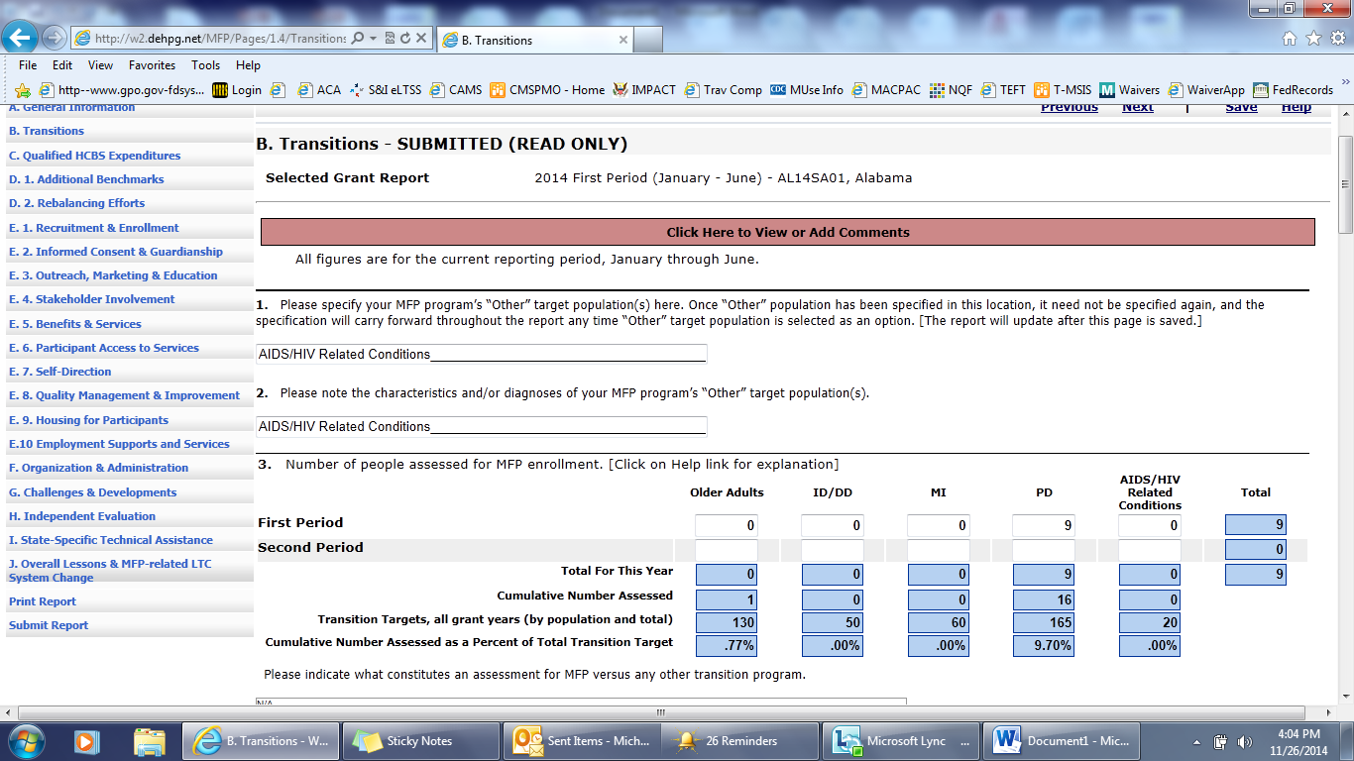This screenshot has width=1354, height=761.
Task: Click the browser Forward arrow button
Action: click(54, 39)
